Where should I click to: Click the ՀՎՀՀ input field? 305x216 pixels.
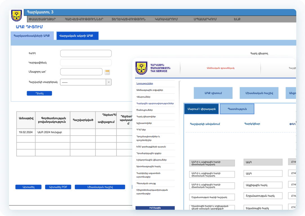point(86,53)
